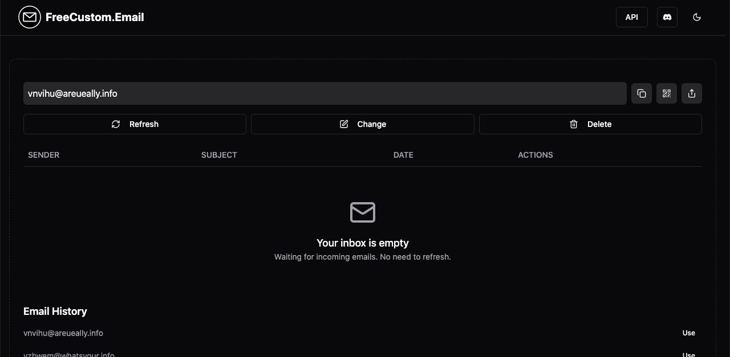Copy the email address to clipboard
Viewport: 730px width, 357px height.
pyautogui.click(x=642, y=93)
